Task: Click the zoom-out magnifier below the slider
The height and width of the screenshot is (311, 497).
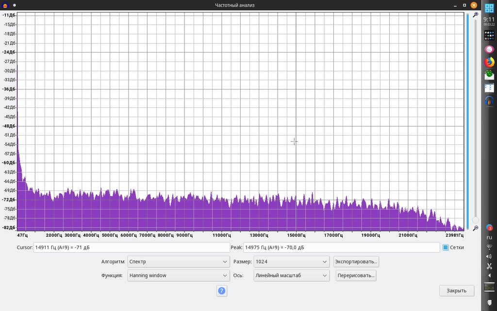Action: [x=475, y=228]
